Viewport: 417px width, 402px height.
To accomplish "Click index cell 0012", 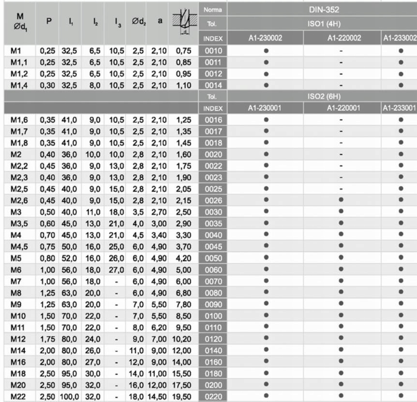I will (213, 74).
